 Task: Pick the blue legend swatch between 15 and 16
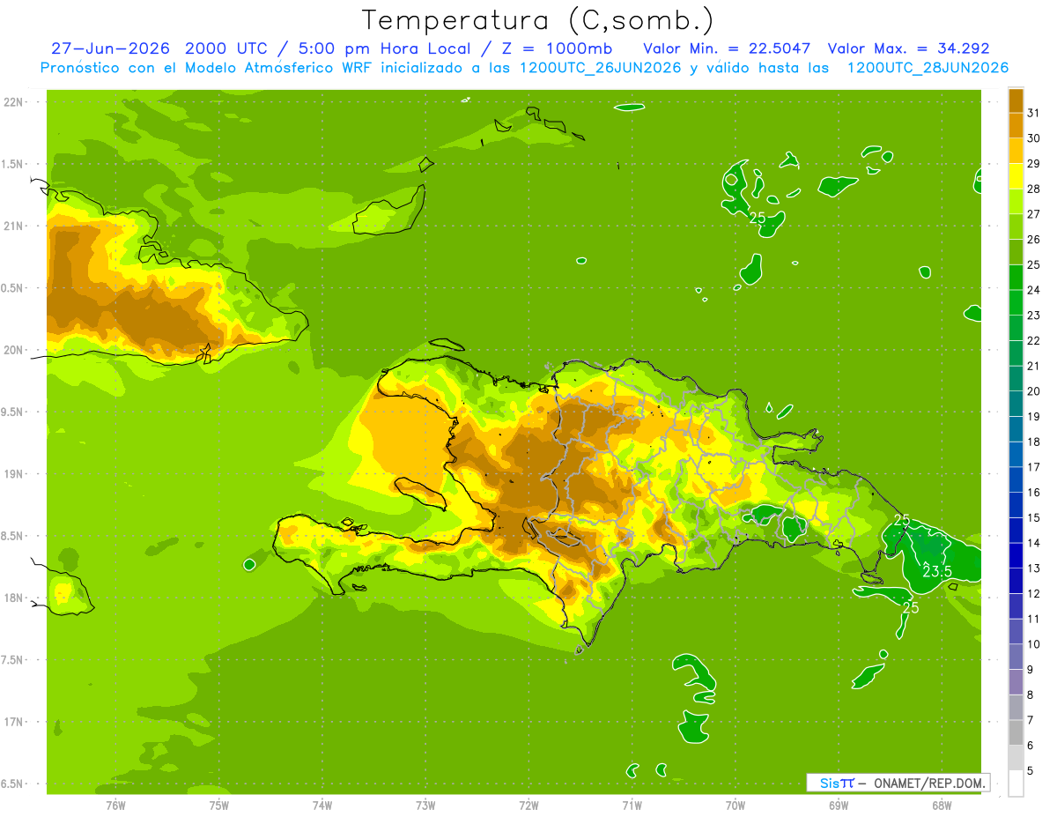pyautogui.click(x=1016, y=505)
